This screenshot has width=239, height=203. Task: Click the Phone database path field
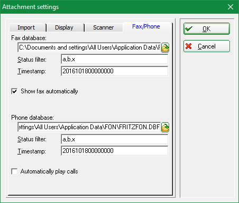[89, 127]
